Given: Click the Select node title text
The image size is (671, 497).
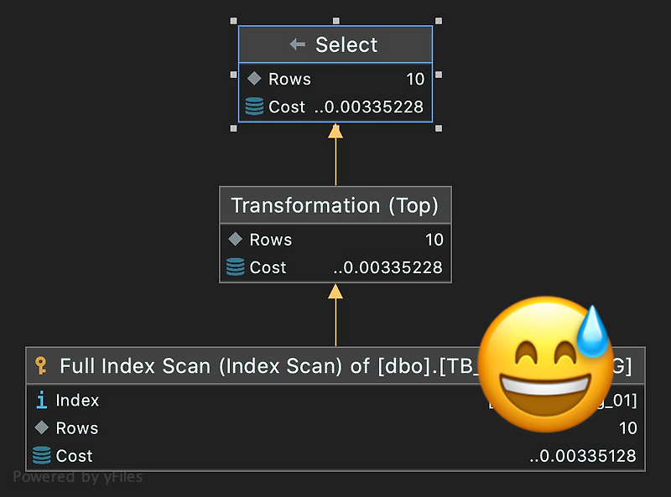Looking at the screenshot, I should [346, 44].
